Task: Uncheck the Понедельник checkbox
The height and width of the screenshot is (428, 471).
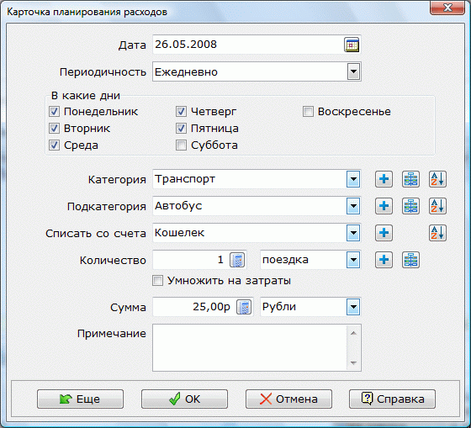Action: (x=54, y=112)
